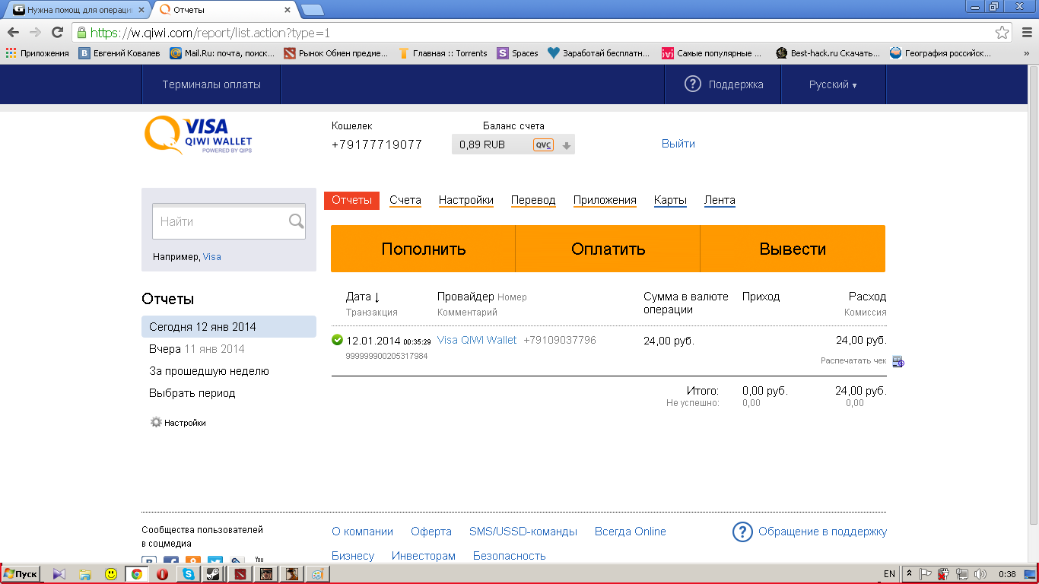Switch to the Карты tab

tap(670, 200)
